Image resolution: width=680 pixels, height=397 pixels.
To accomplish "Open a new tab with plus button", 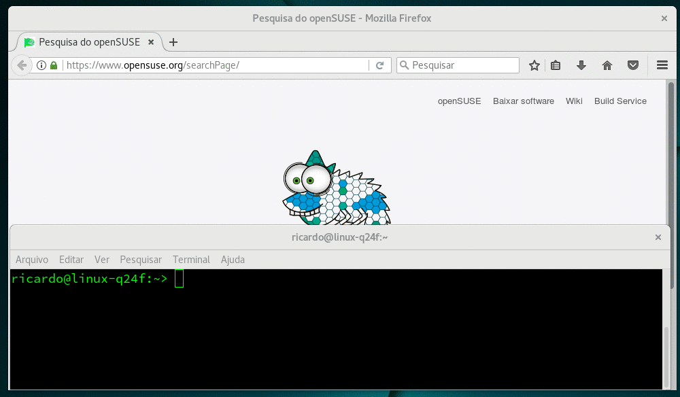I will coord(173,42).
